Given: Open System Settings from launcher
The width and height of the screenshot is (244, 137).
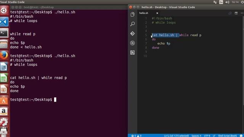Looking at the screenshot, I should coord(4,123).
